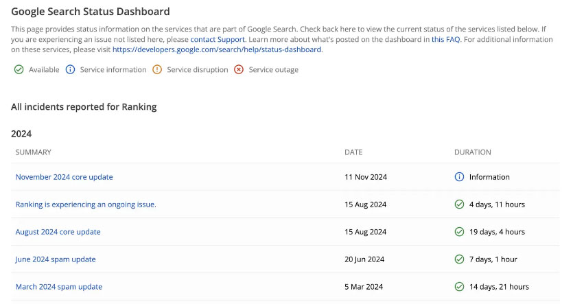
Task: Visit the developers.google.com status-dashboard help URL
Action: point(217,49)
